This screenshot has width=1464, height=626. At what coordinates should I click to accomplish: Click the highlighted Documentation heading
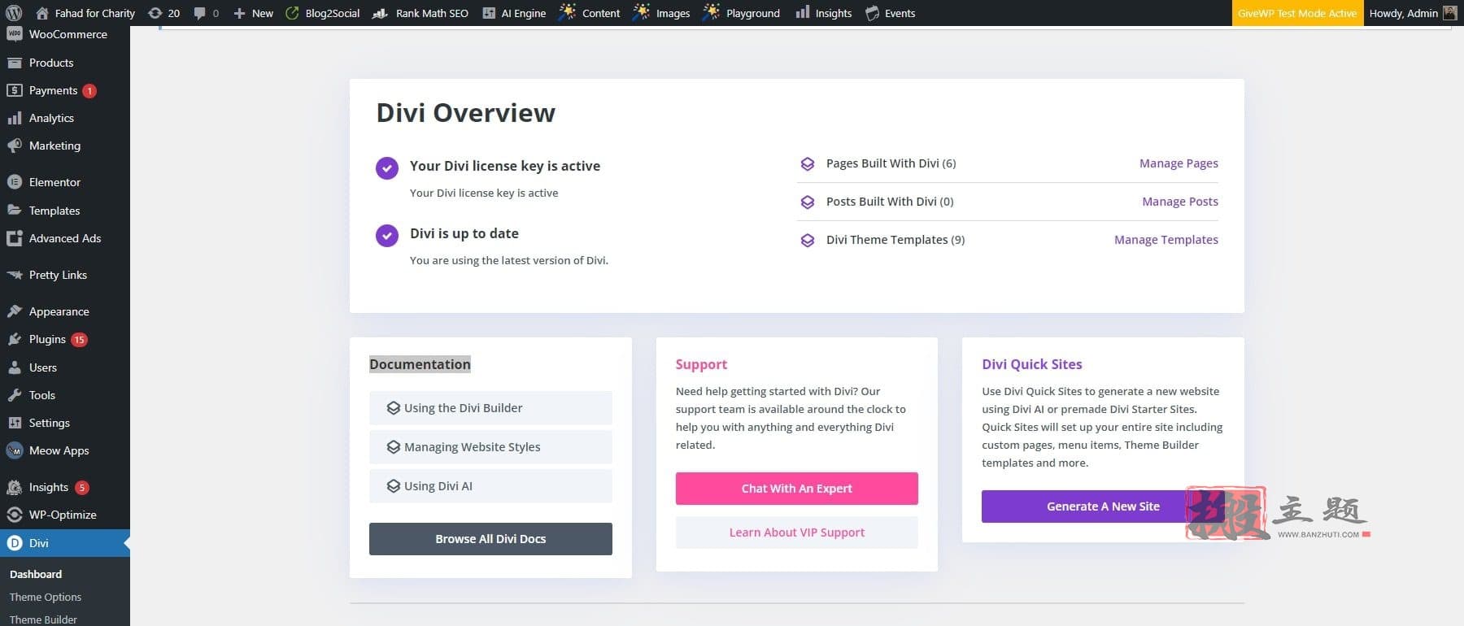pos(420,364)
